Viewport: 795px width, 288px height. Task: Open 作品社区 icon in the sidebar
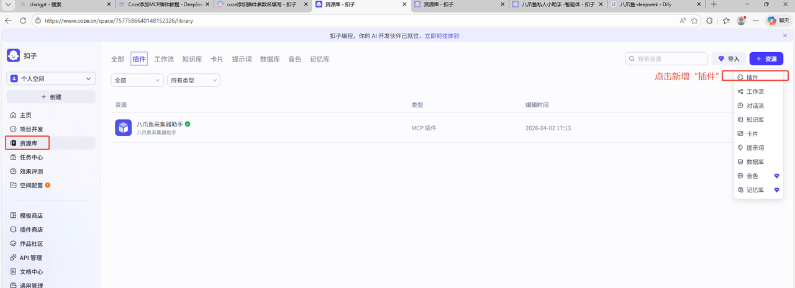[x=14, y=243]
